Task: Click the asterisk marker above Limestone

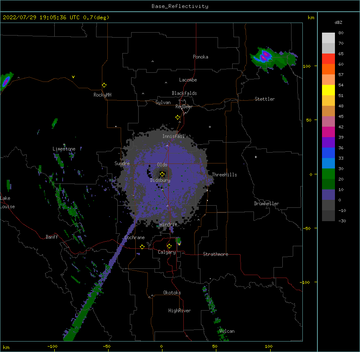Action: click(x=64, y=145)
